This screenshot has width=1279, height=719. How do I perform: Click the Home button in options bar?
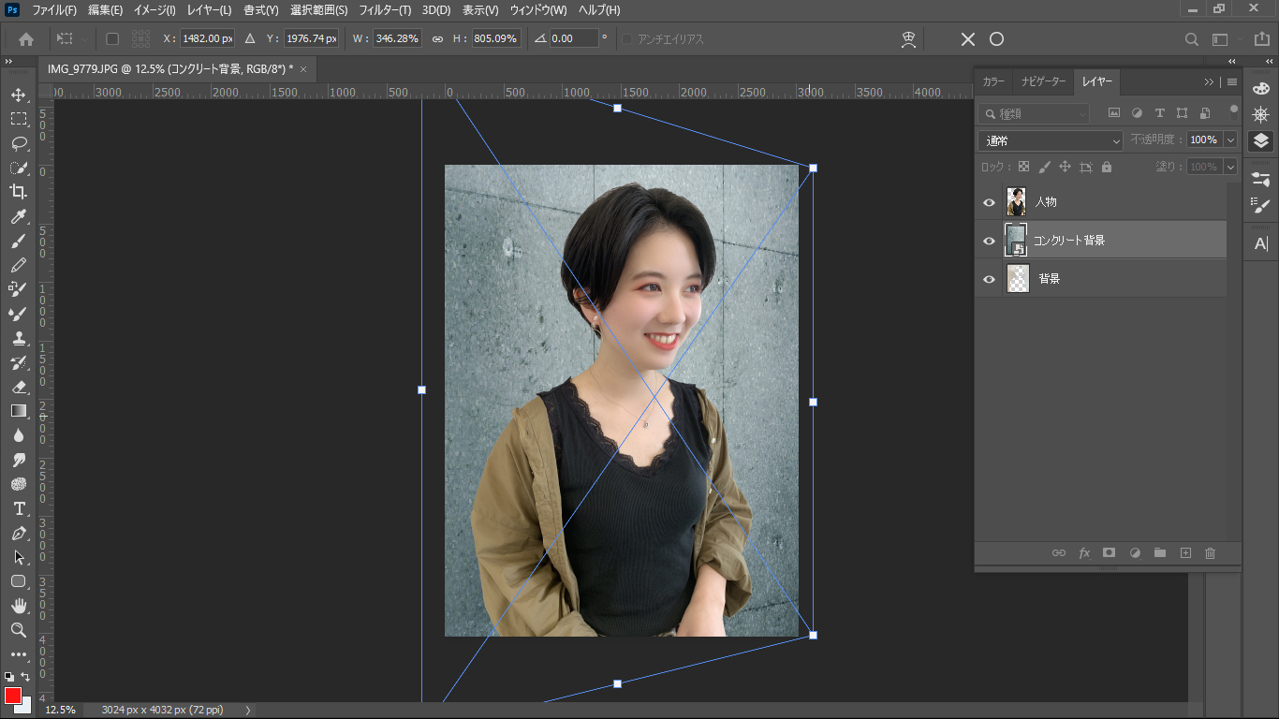tap(26, 39)
